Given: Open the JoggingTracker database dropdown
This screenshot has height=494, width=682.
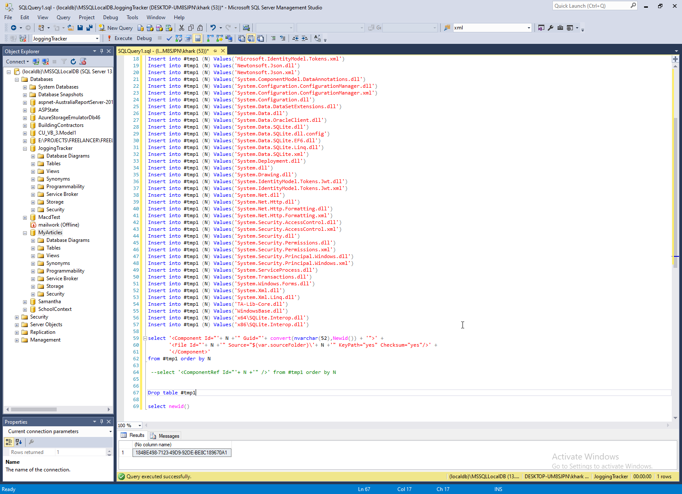Looking at the screenshot, I should tap(97, 39).
